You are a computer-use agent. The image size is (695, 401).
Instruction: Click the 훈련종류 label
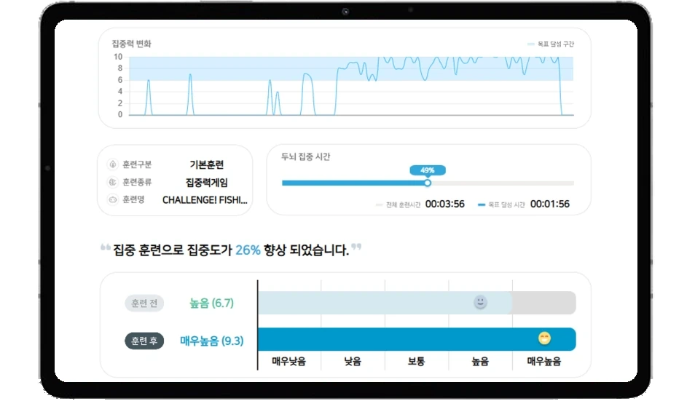pyautogui.click(x=137, y=182)
